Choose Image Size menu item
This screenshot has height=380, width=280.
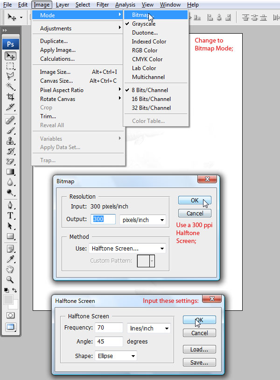click(77, 72)
